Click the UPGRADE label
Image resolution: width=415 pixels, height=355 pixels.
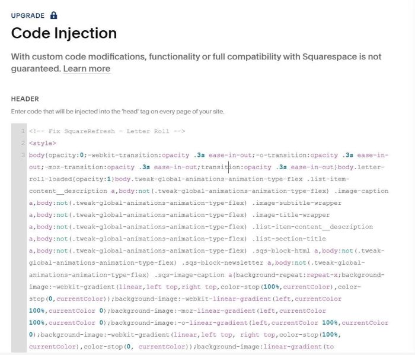27,15
